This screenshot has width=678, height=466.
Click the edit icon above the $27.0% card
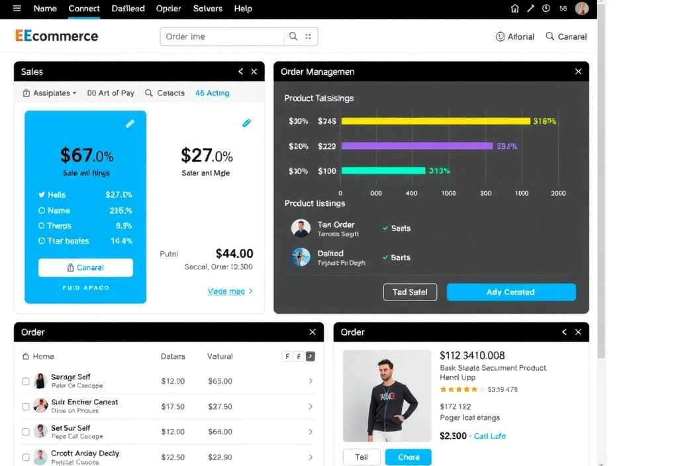coord(247,123)
